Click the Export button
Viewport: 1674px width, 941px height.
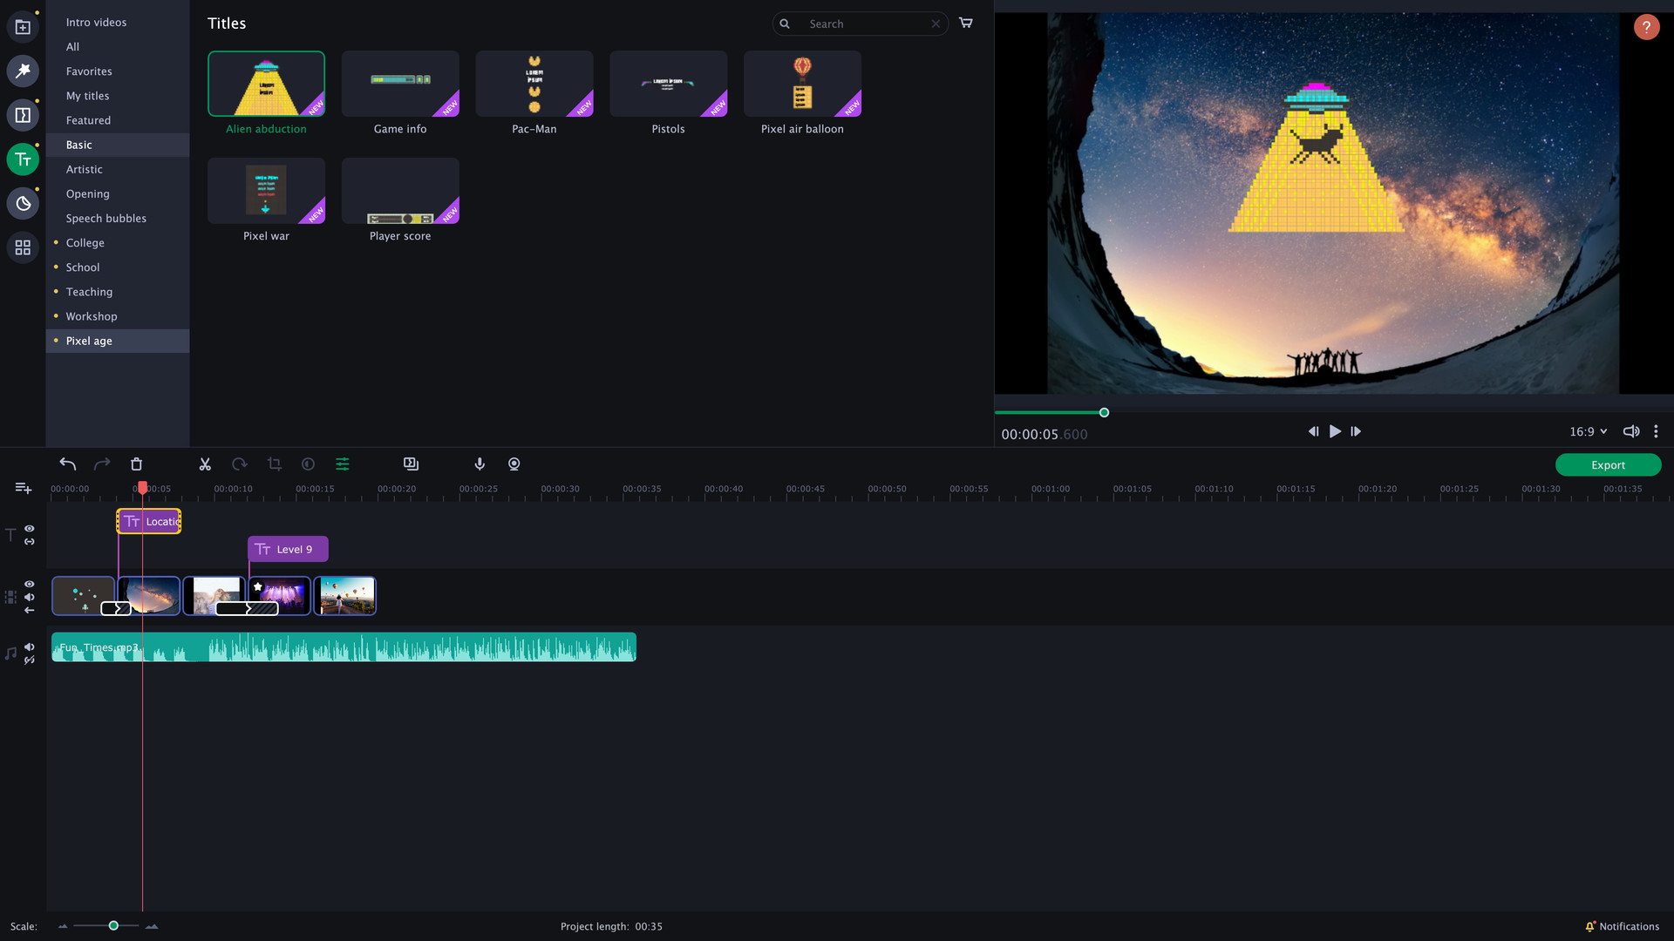pyautogui.click(x=1607, y=464)
